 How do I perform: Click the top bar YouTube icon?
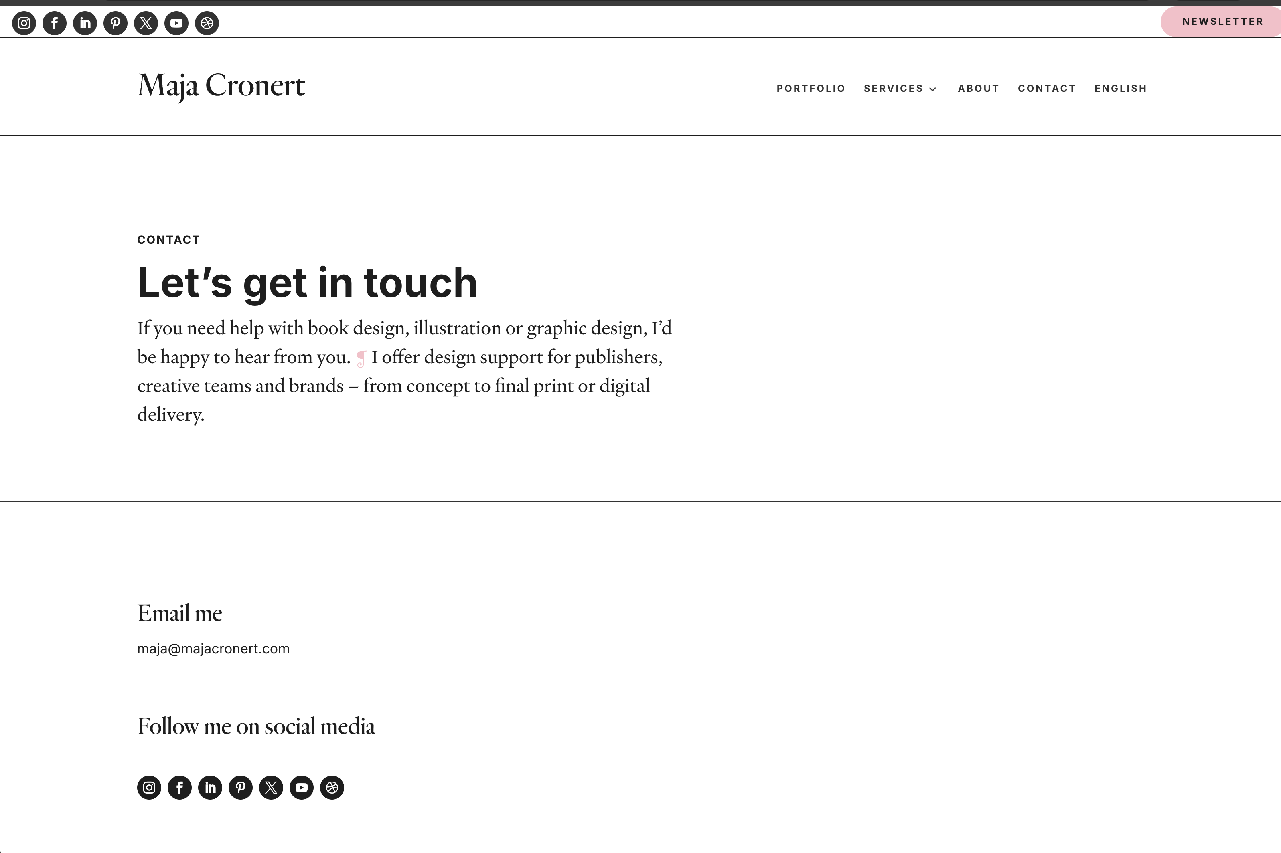pos(176,23)
